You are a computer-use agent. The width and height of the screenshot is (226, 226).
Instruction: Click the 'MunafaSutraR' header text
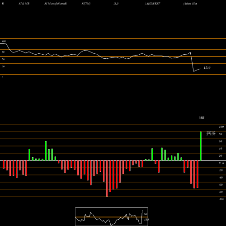57,4
